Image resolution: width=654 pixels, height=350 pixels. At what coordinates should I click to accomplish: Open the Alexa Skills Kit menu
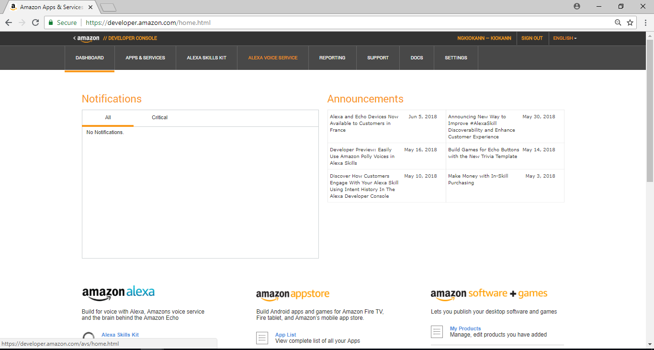click(x=206, y=58)
